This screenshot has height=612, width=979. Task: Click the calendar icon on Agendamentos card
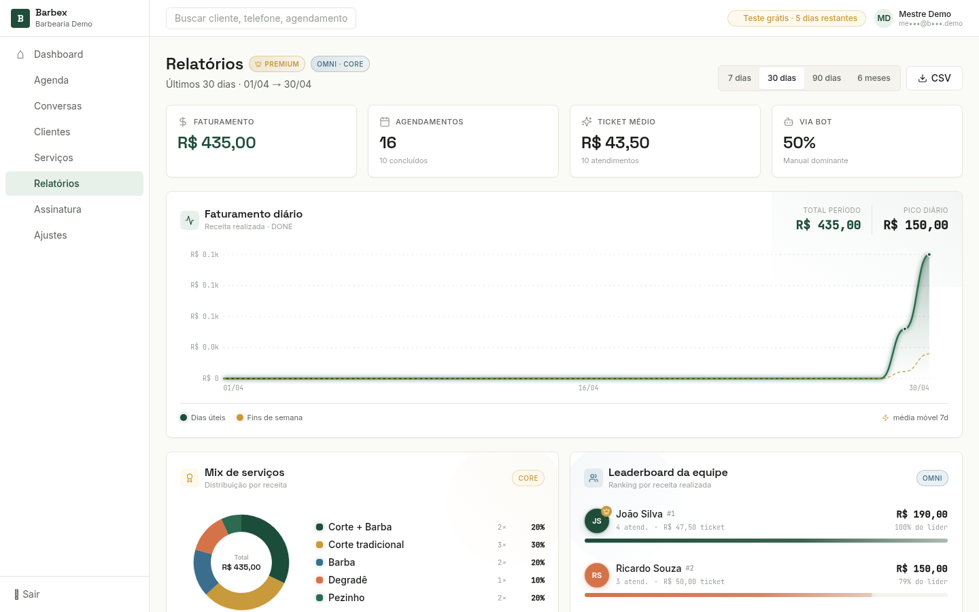(x=385, y=122)
